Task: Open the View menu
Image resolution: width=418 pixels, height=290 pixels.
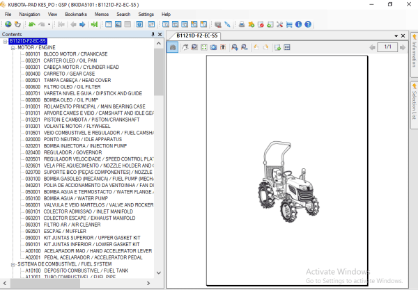Action: [x=52, y=15]
